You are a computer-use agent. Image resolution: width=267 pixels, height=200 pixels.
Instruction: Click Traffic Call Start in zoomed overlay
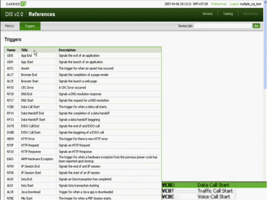215,191
